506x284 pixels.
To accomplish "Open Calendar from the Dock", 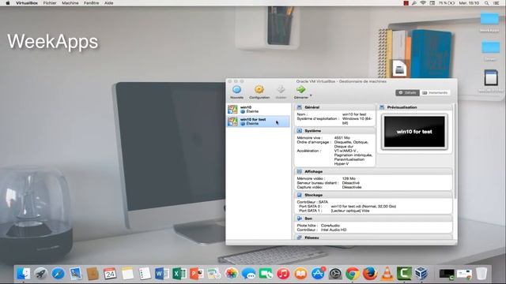I will point(110,274).
